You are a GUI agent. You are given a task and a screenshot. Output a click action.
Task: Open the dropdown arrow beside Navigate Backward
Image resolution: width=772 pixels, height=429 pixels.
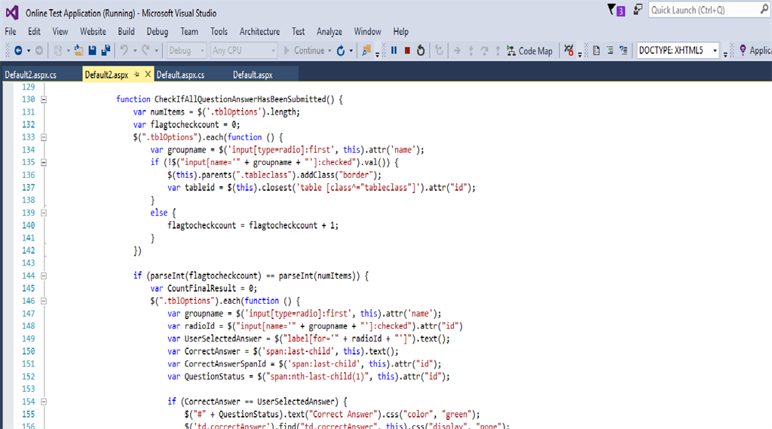click(x=29, y=51)
